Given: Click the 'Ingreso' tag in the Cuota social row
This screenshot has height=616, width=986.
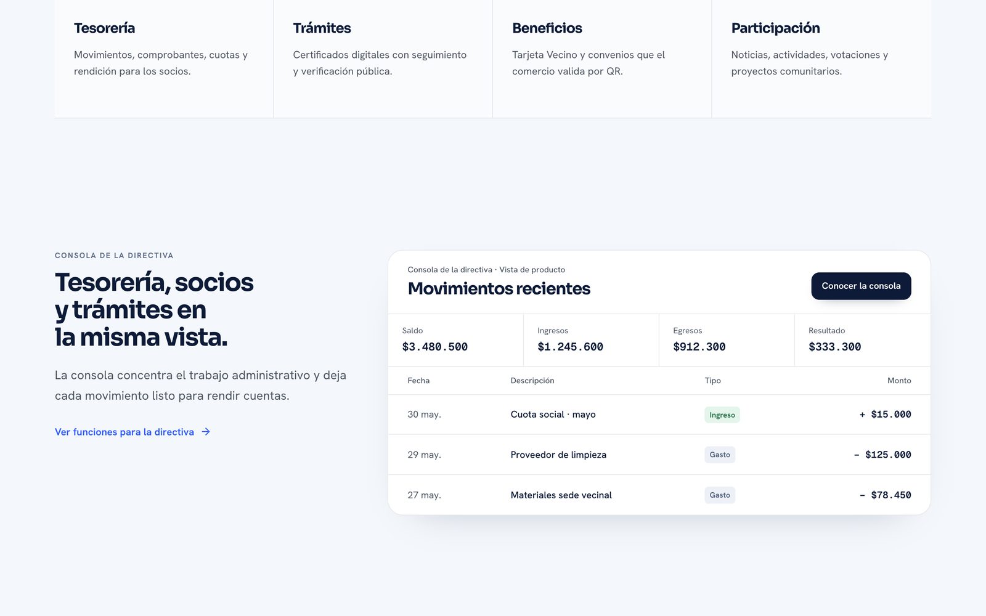Looking at the screenshot, I should pyautogui.click(x=722, y=415).
